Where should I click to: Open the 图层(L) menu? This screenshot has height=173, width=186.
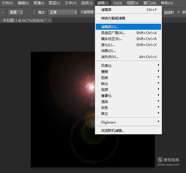pyautogui.click(x=55, y=3)
